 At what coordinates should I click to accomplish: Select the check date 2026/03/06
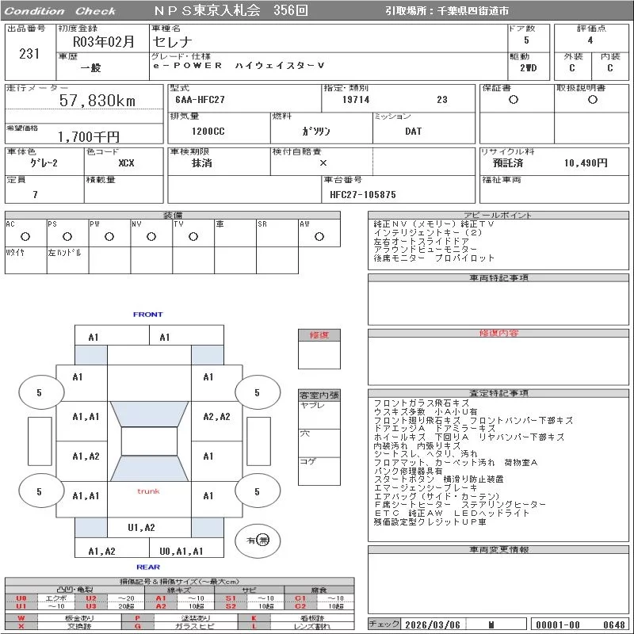(433, 625)
